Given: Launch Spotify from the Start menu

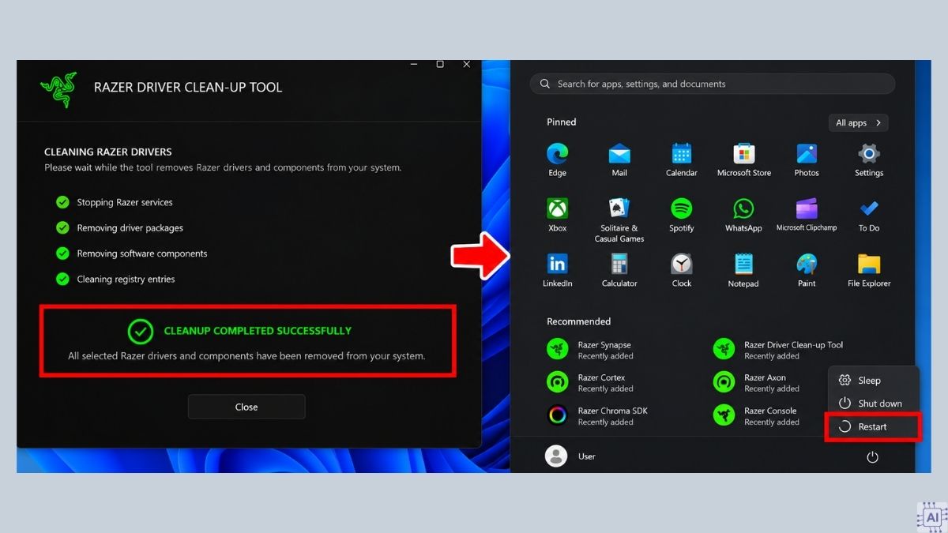Looking at the screenshot, I should click(681, 216).
